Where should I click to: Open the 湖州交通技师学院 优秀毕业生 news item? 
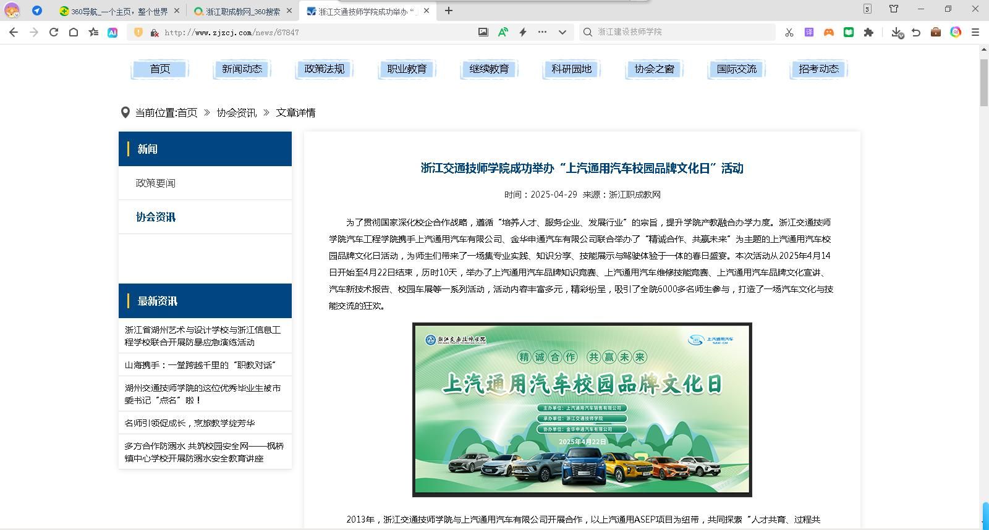coord(203,394)
